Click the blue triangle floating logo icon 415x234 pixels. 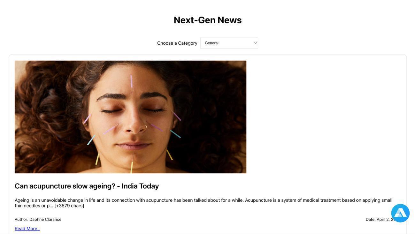(x=400, y=213)
